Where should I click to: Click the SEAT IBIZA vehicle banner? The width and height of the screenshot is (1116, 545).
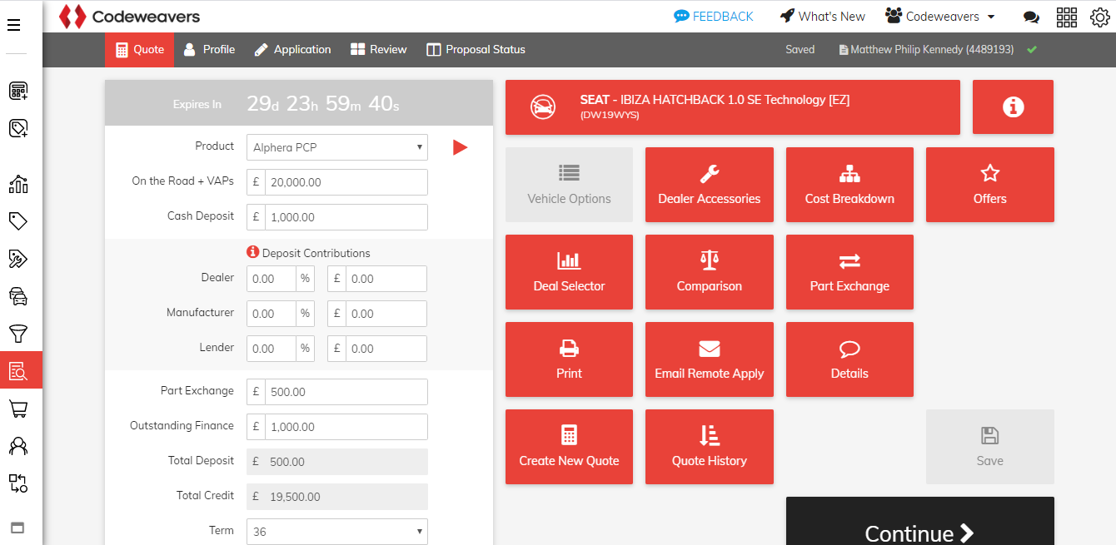point(733,107)
